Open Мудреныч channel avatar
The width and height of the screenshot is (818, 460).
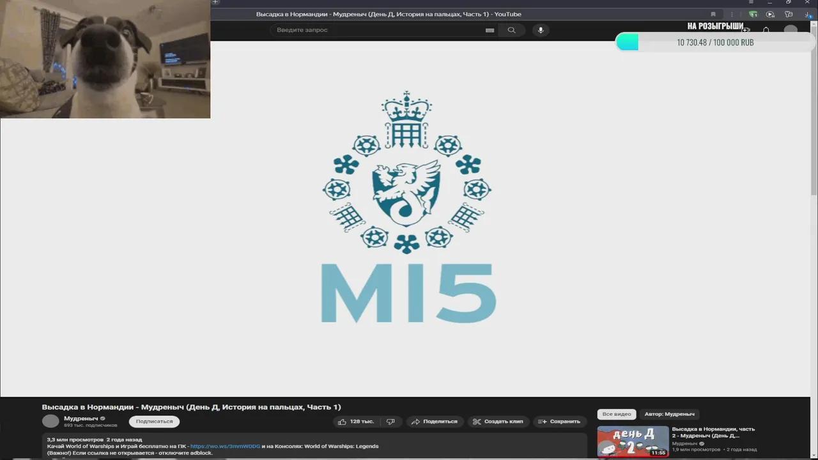point(50,421)
